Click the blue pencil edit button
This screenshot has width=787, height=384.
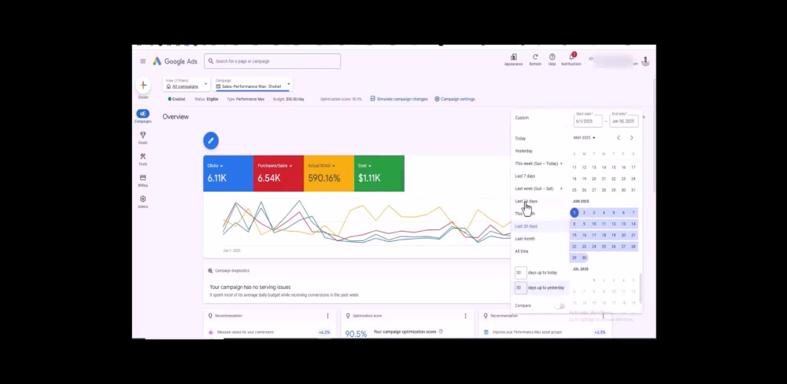(x=211, y=141)
